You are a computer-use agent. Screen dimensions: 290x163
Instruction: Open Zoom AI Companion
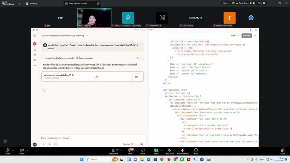pyautogui.click(x=182, y=151)
